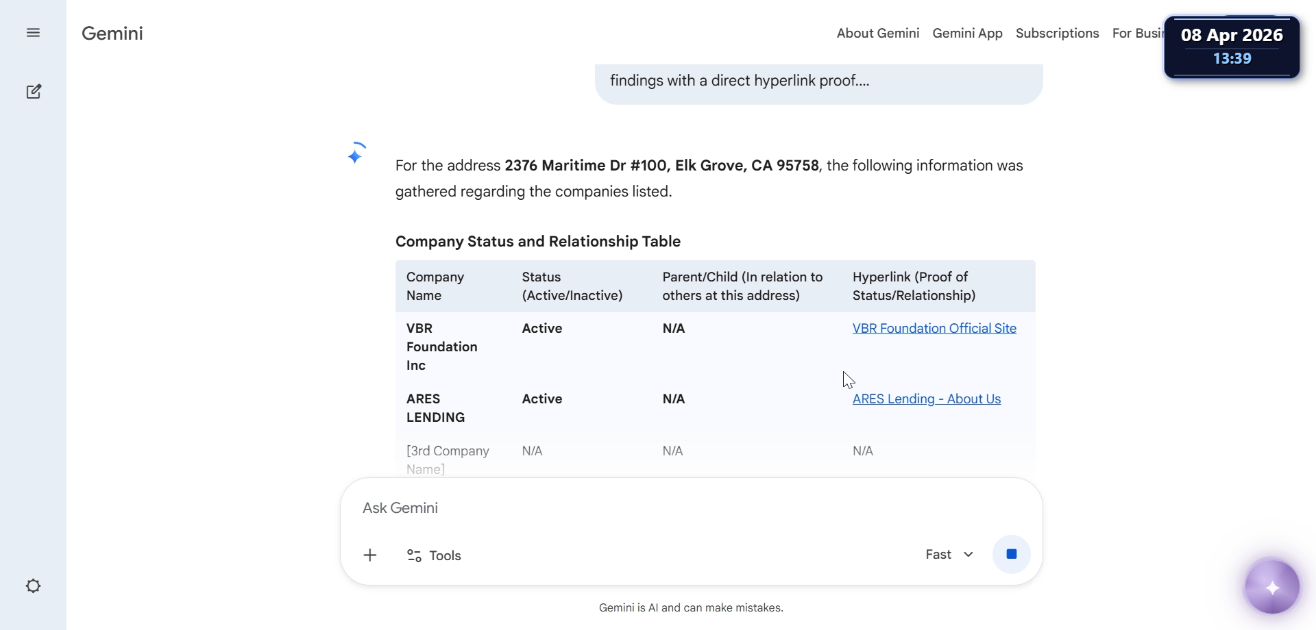Click the plus attachment icon
Viewport: 1316px width, 630px height.
(x=370, y=555)
